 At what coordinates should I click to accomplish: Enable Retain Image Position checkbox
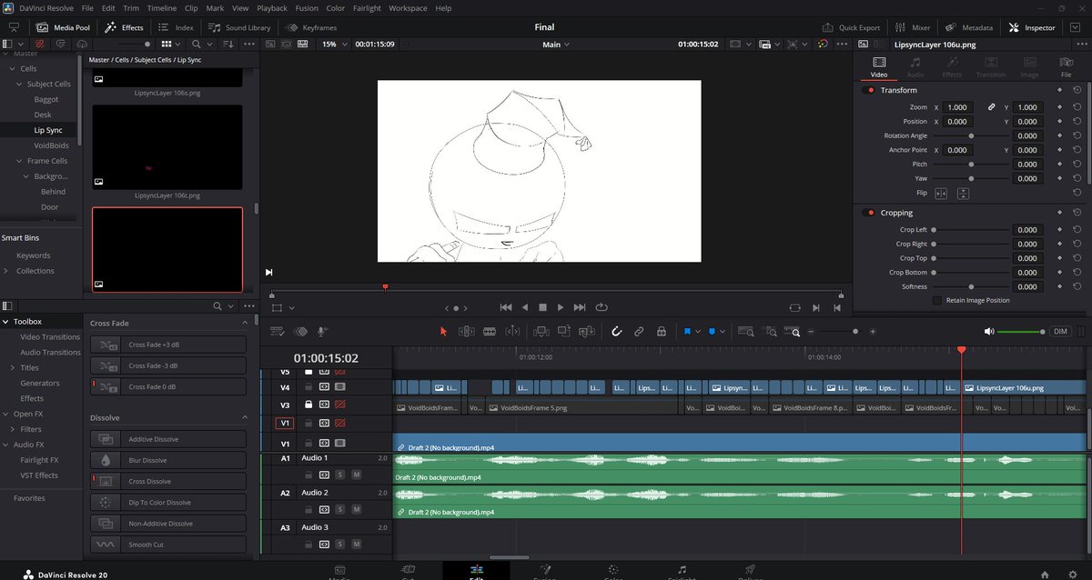tap(936, 300)
